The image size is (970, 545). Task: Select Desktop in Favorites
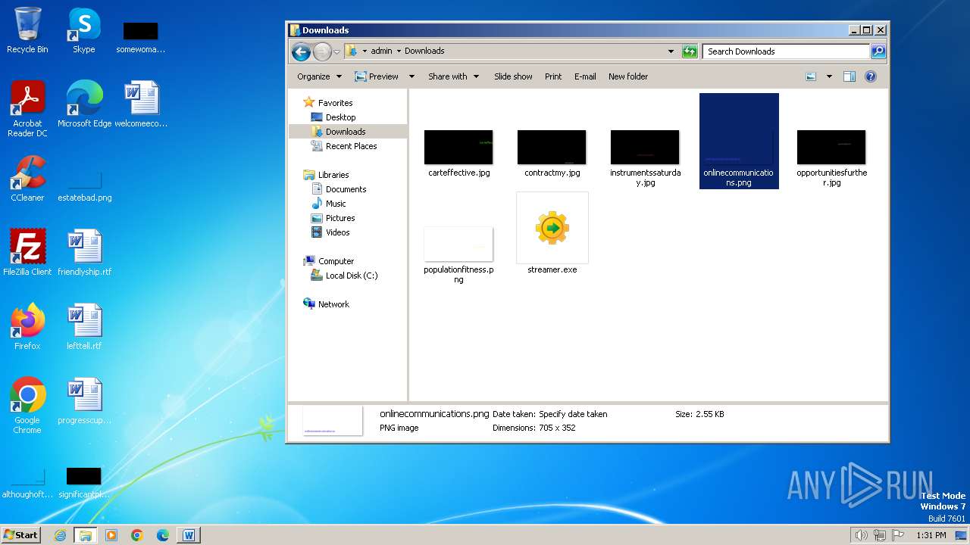pos(340,117)
